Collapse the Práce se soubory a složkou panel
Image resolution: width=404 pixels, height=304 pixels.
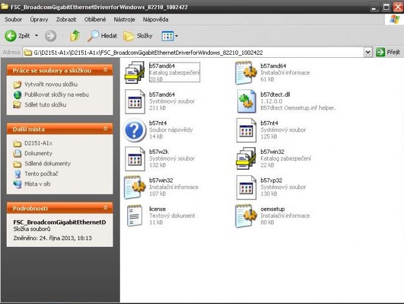pos(105,70)
